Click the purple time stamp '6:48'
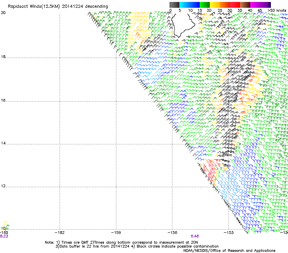Image resolution: width=288 pixels, height=253 pixels. (195, 236)
